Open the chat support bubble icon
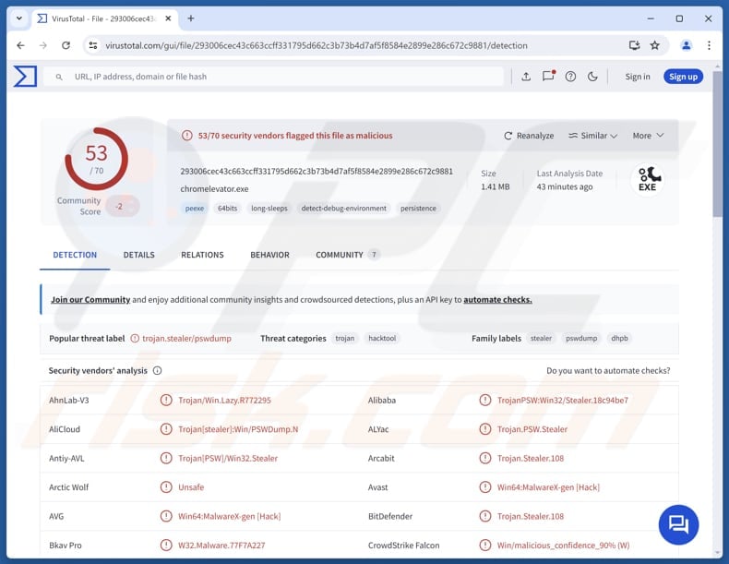The image size is (729, 564). [x=678, y=524]
